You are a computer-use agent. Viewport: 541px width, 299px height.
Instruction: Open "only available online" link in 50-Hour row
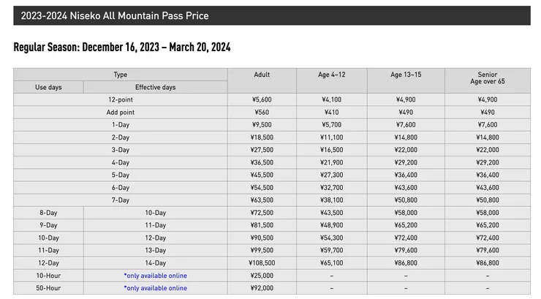click(x=155, y=288)
